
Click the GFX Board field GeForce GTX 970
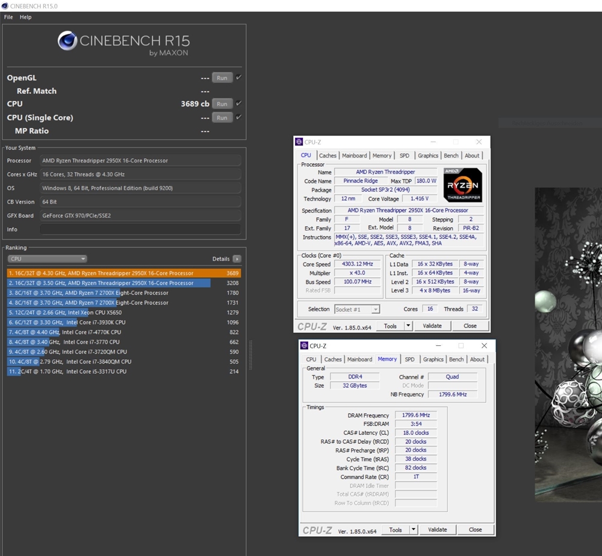(x=140, y=215)
